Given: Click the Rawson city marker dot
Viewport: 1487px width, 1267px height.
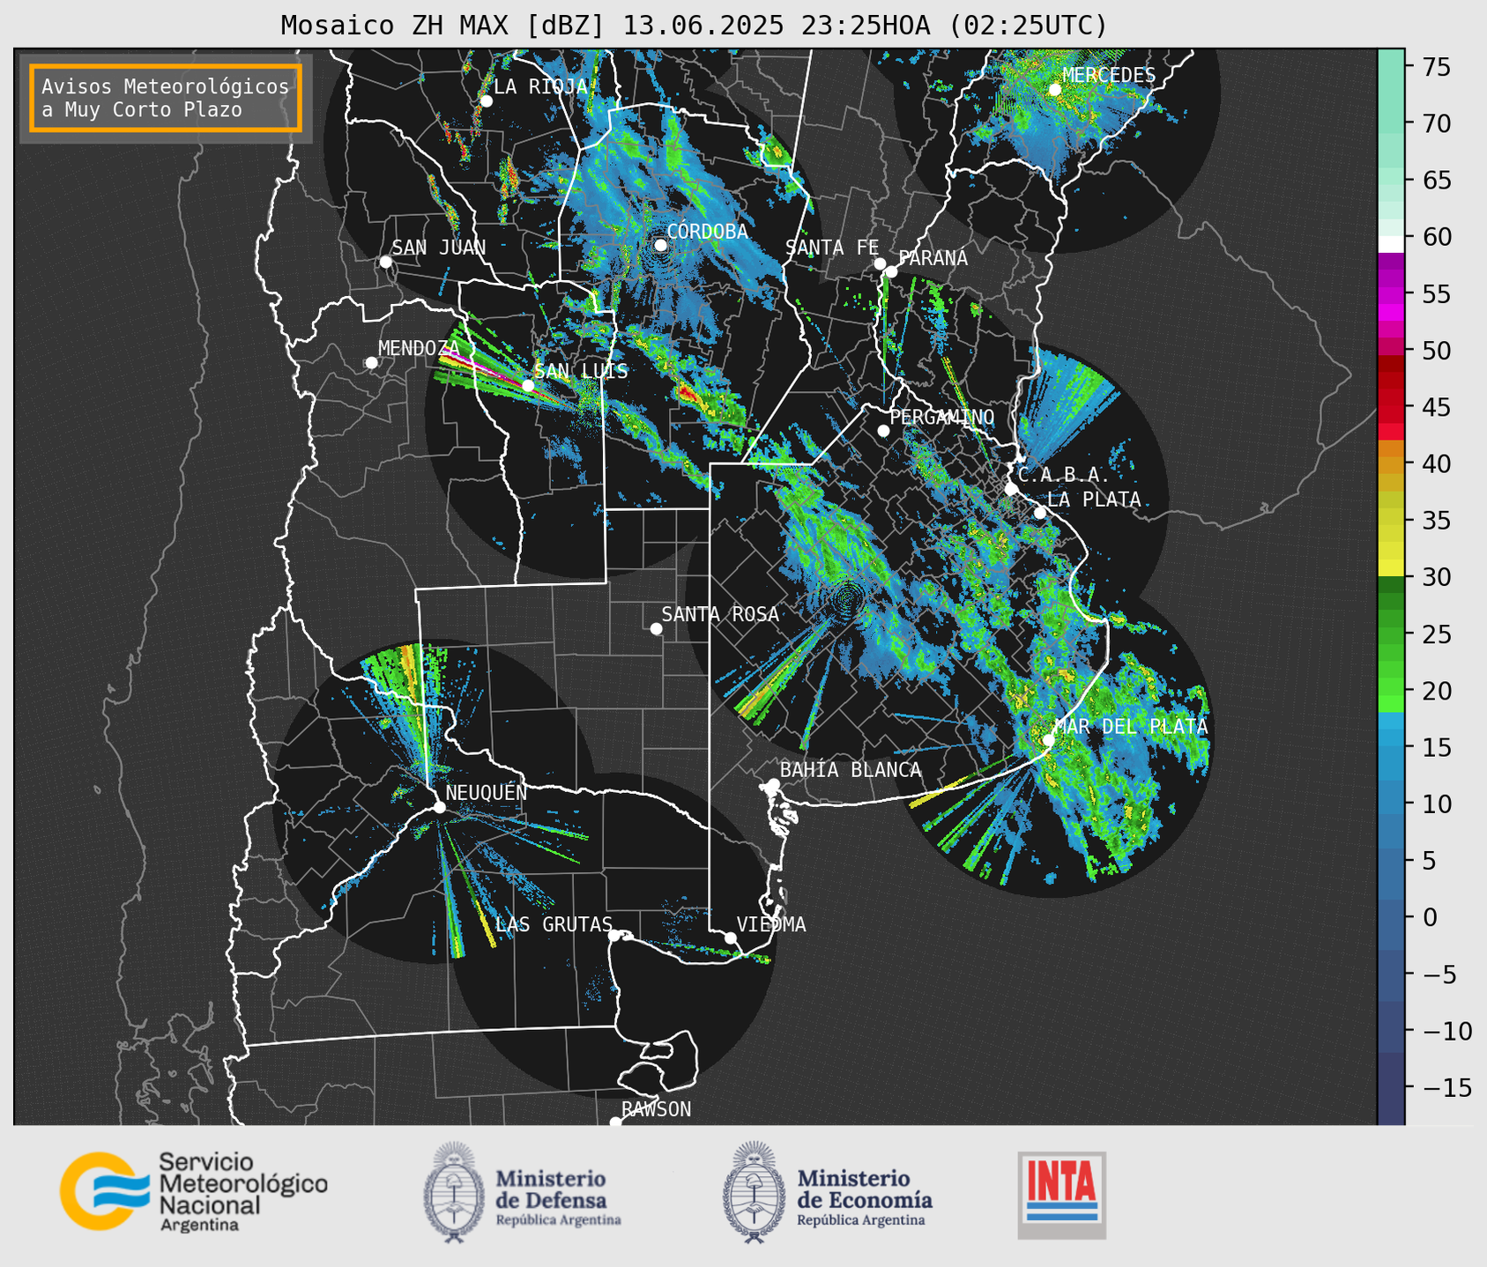Looking at the screenshot, I should point(615,1123).
